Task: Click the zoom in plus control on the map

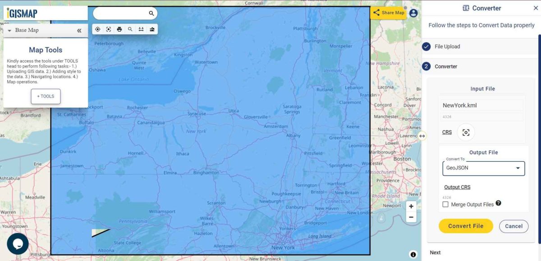Action: point(411,206)
